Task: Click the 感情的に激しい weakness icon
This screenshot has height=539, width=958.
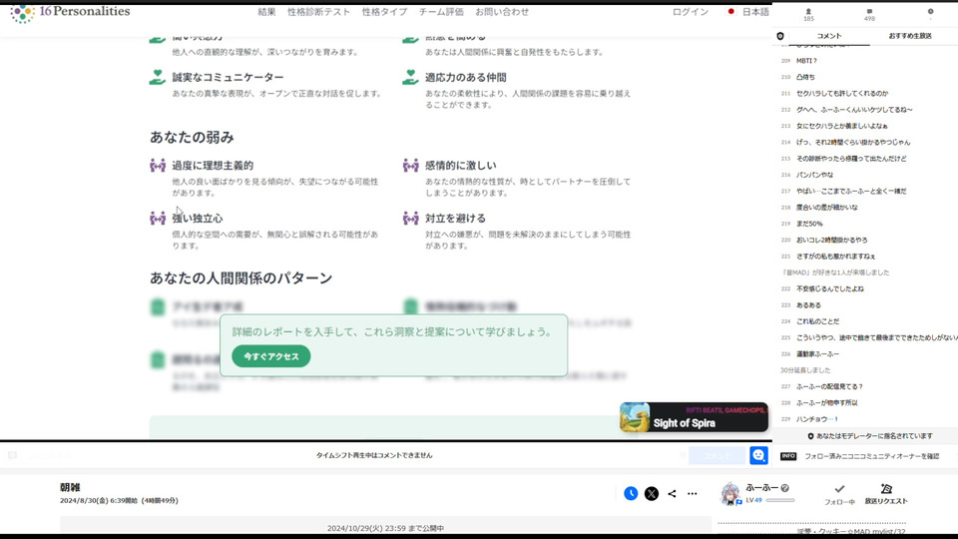Action: [410, 165]
